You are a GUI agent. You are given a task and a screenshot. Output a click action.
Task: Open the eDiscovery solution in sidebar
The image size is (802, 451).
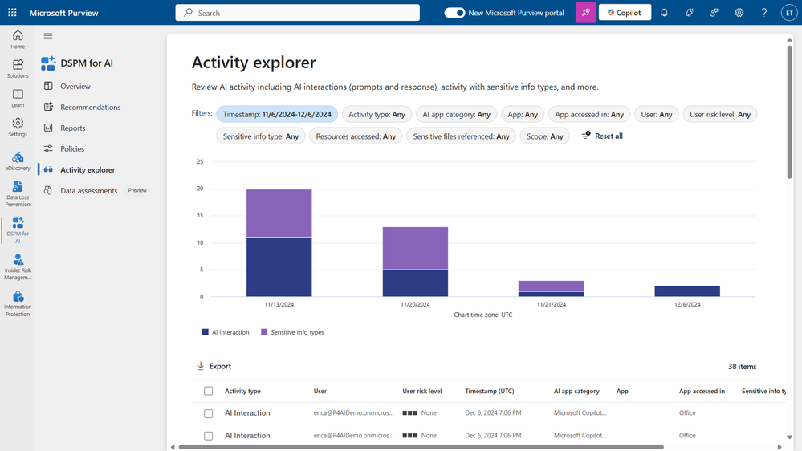point(18,160)
